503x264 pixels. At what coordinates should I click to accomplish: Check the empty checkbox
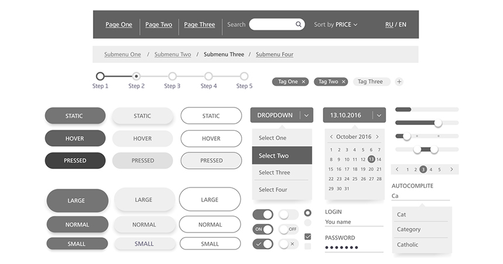308,246
